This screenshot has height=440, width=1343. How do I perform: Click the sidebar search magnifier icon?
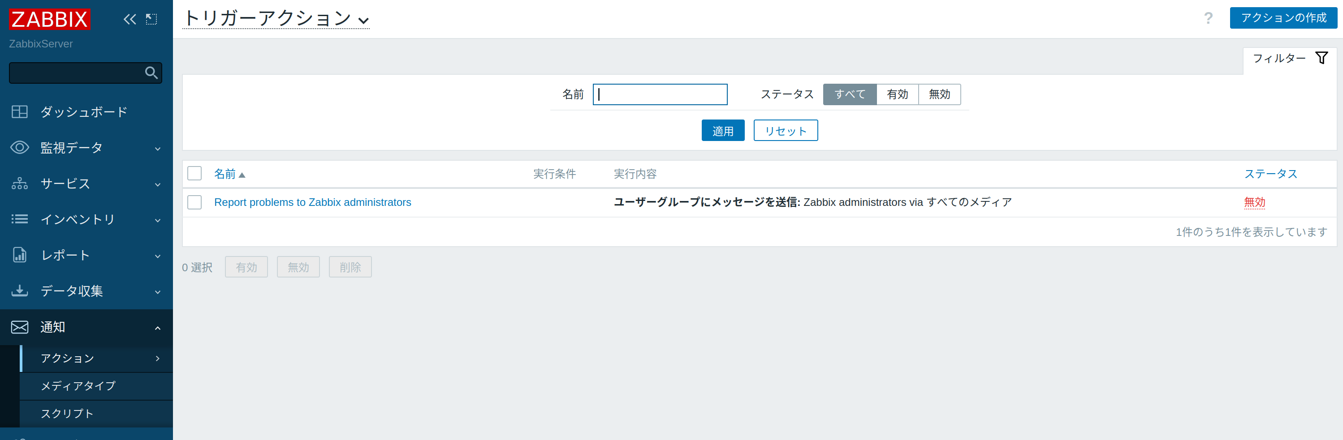point(151,73)
